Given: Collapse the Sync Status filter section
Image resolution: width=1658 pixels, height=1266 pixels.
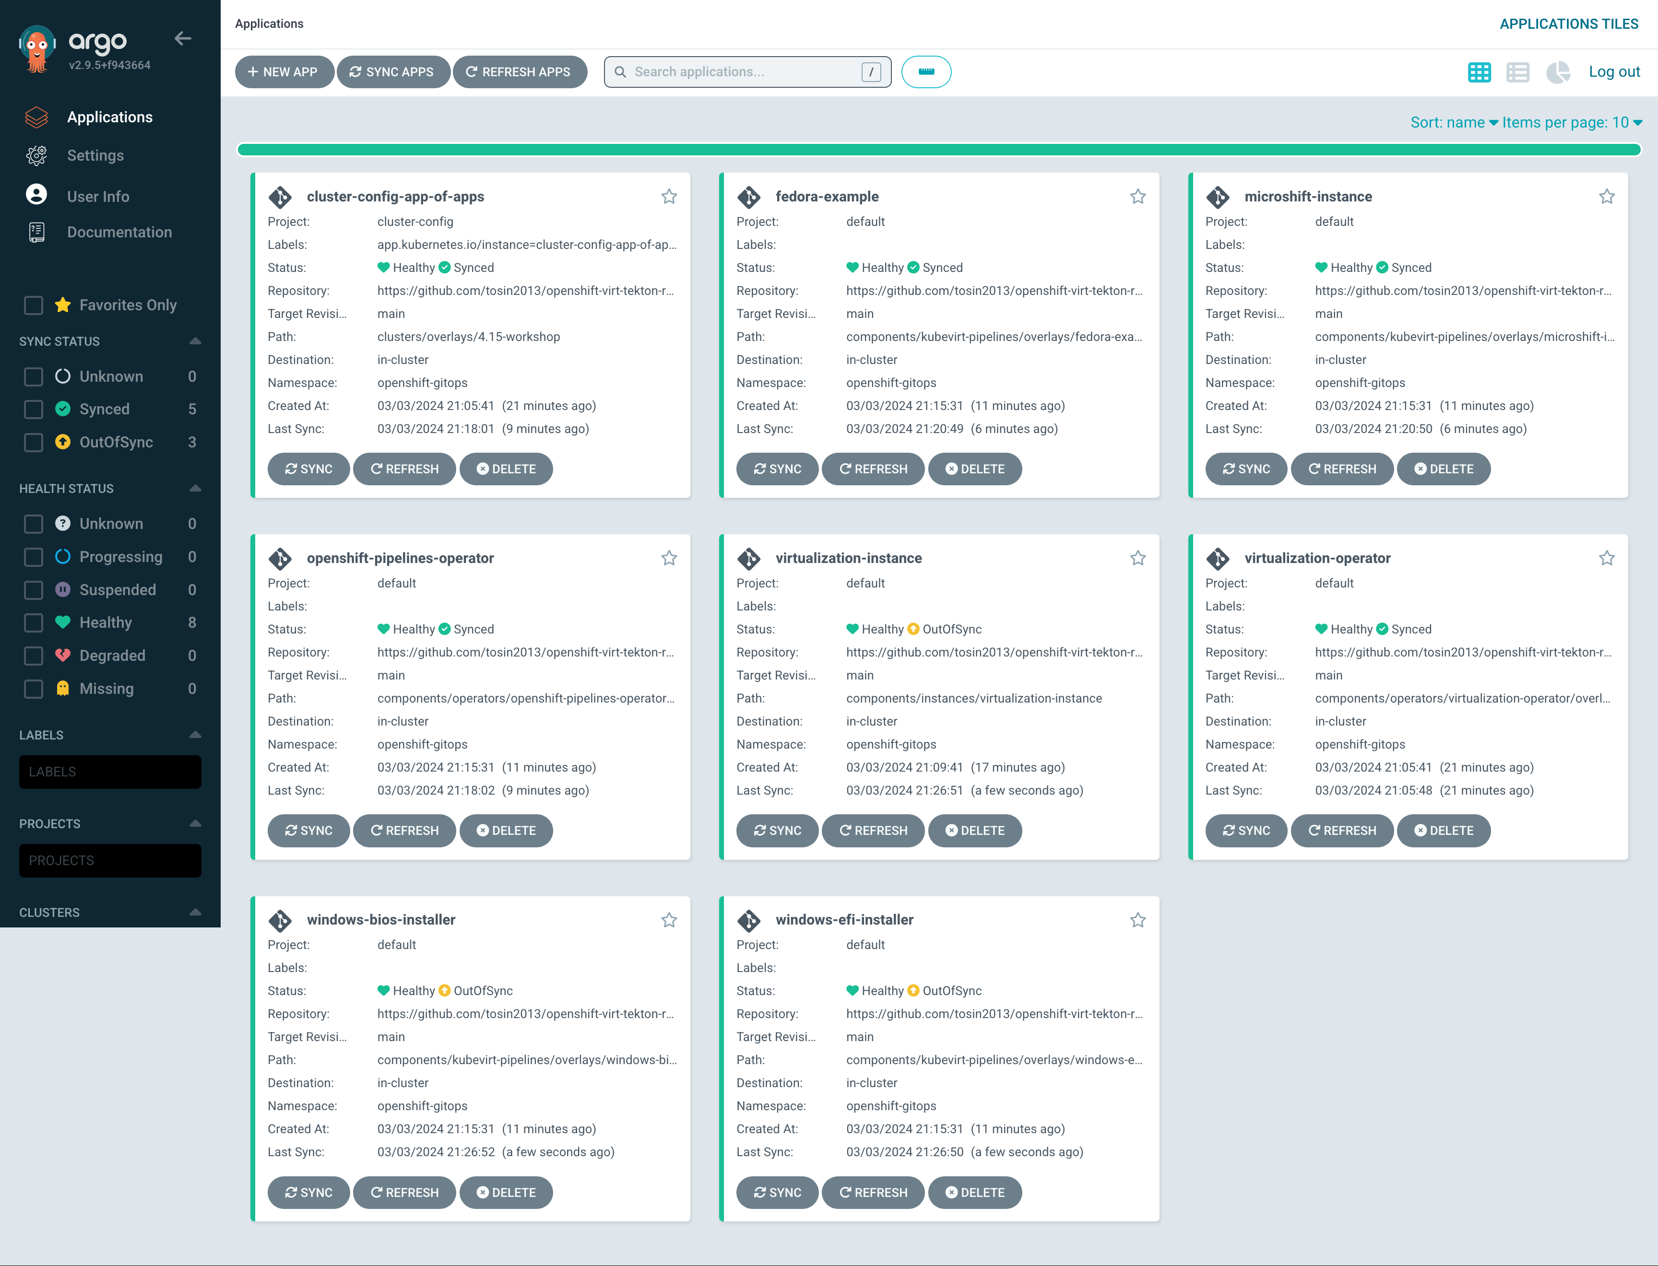Looking at the screenshot, I should 195,341.
